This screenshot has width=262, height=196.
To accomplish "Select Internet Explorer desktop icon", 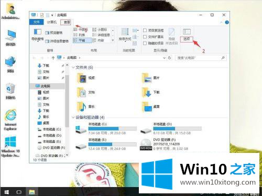I will point(10,120).
